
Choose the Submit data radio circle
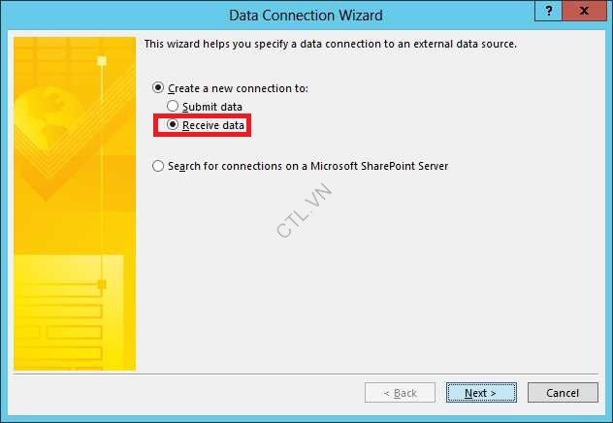pos(173,106)
